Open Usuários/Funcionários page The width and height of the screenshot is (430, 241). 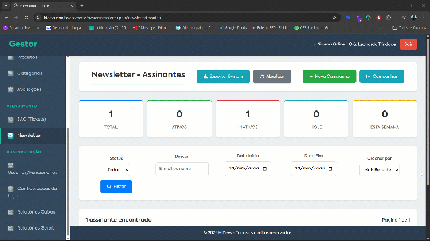pos(33,169)
